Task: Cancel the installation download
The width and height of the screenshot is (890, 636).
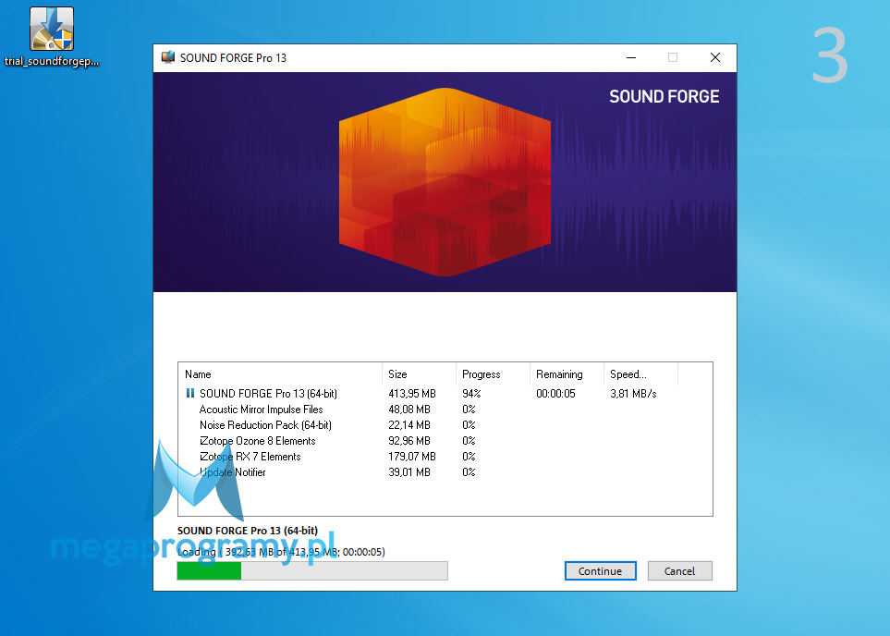Action: tap(679, 570)
